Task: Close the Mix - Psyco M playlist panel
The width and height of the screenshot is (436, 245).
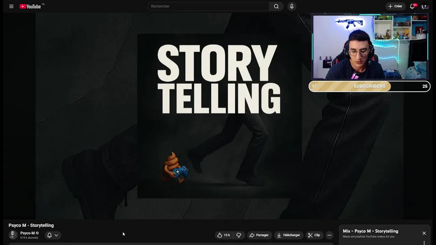Action: point(424,233)
